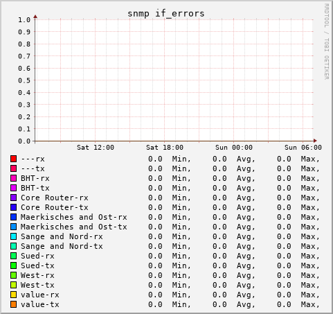Click the yellow-green swatch for West-tx
This screenshot has width=333, height=314.
pos(13,285)
